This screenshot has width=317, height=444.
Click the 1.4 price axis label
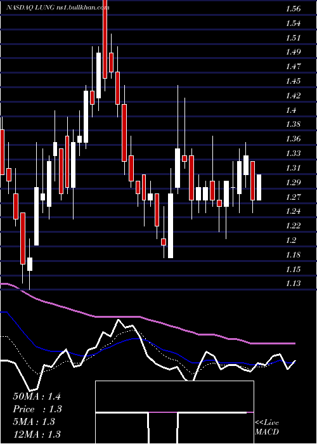pyautogui.click(x=291, y=110)
